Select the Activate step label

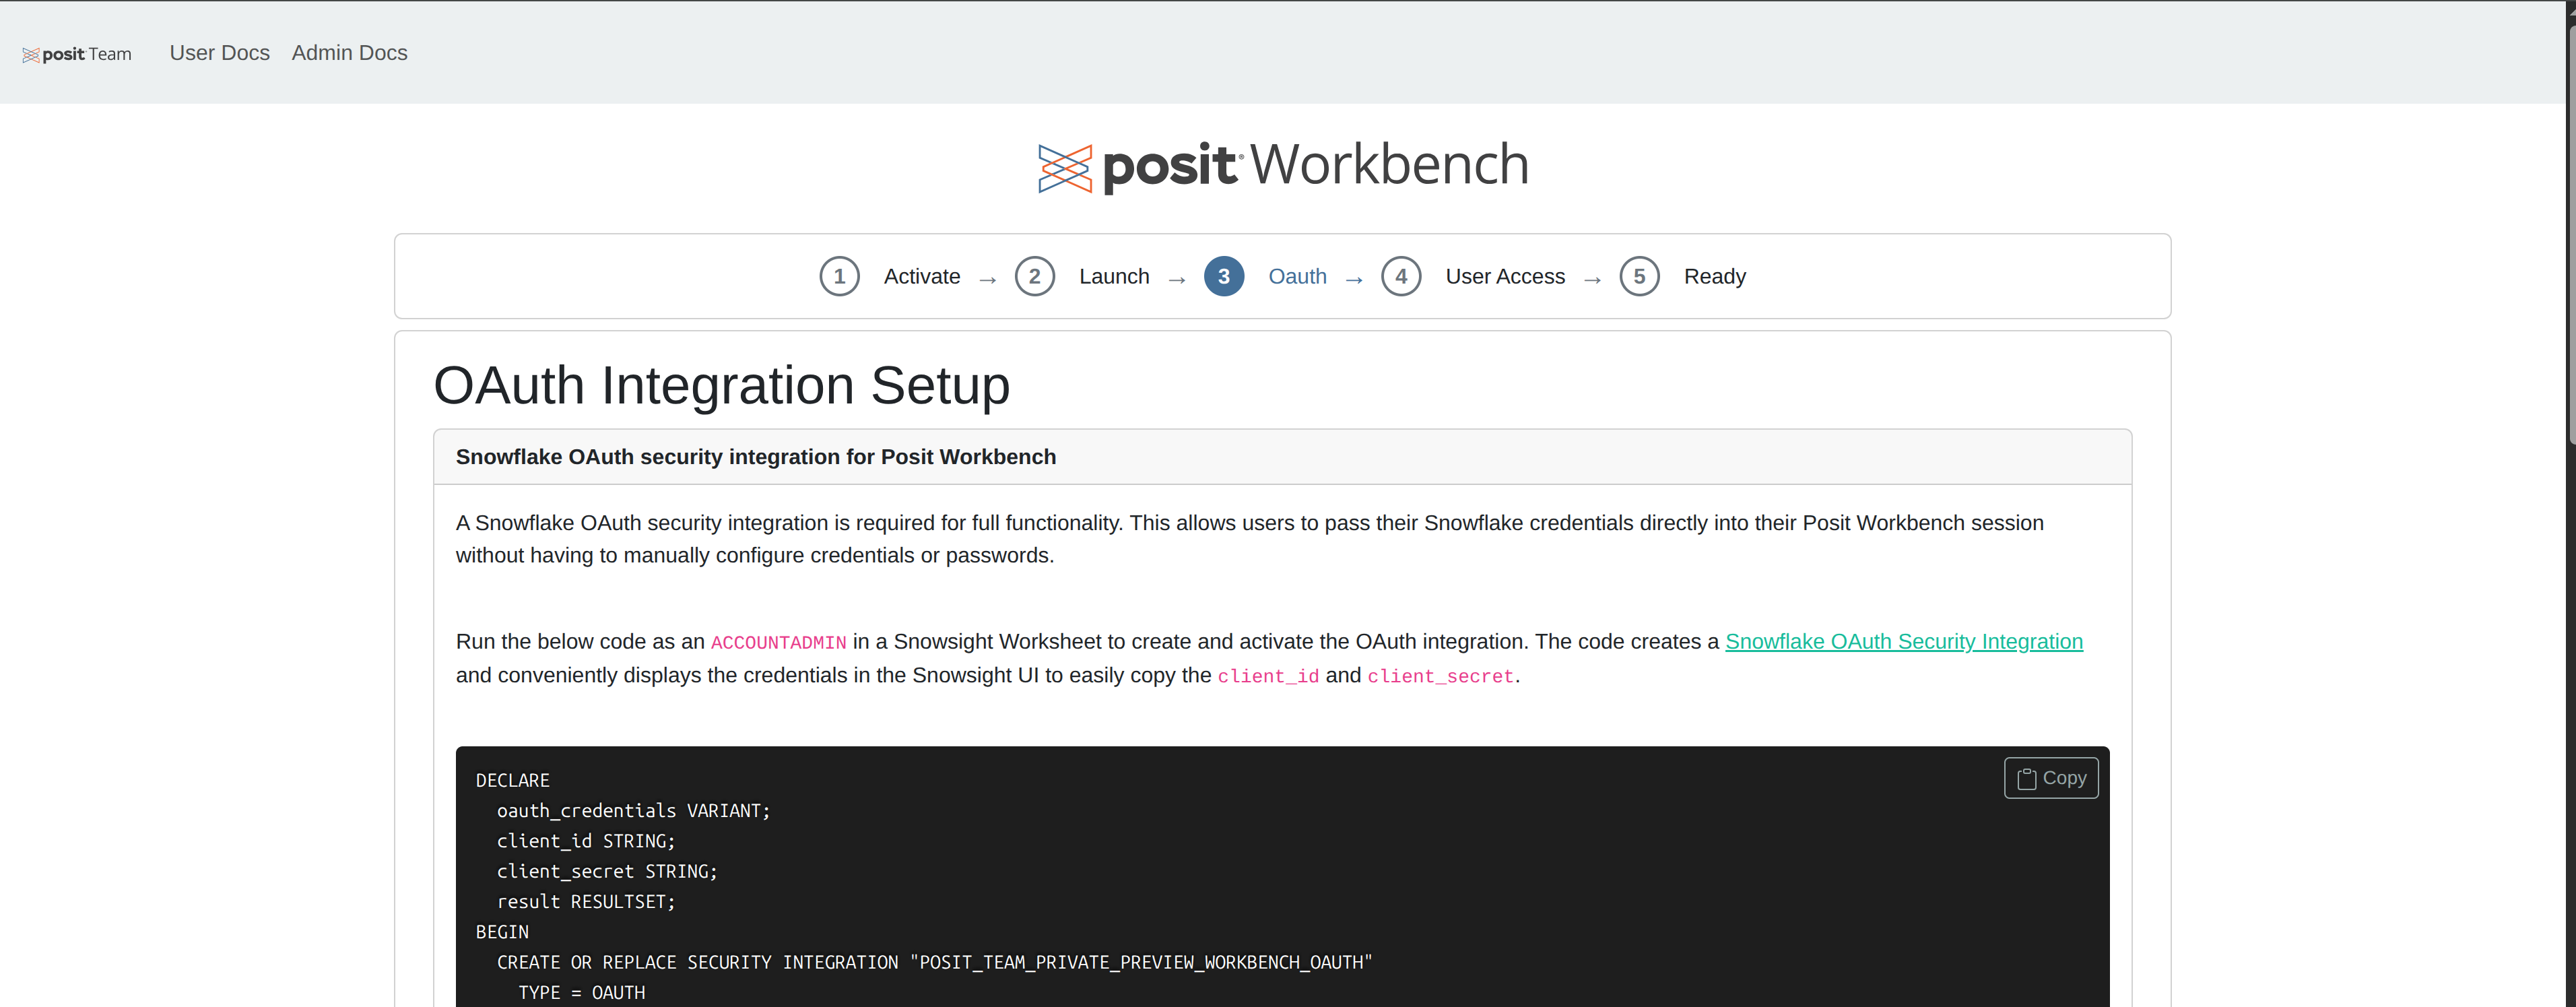921,277
